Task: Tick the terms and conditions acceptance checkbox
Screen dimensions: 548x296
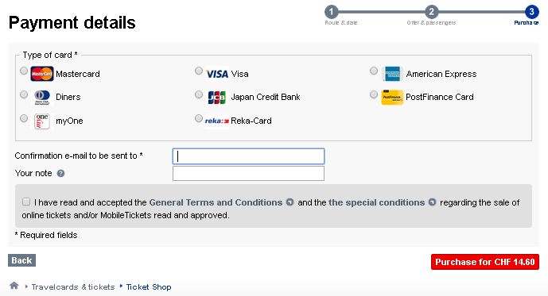Action: point(26,202)
